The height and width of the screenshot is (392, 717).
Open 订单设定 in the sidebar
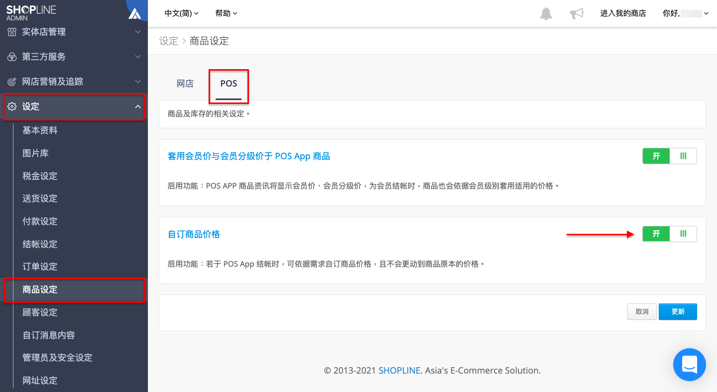pos(40,267)
